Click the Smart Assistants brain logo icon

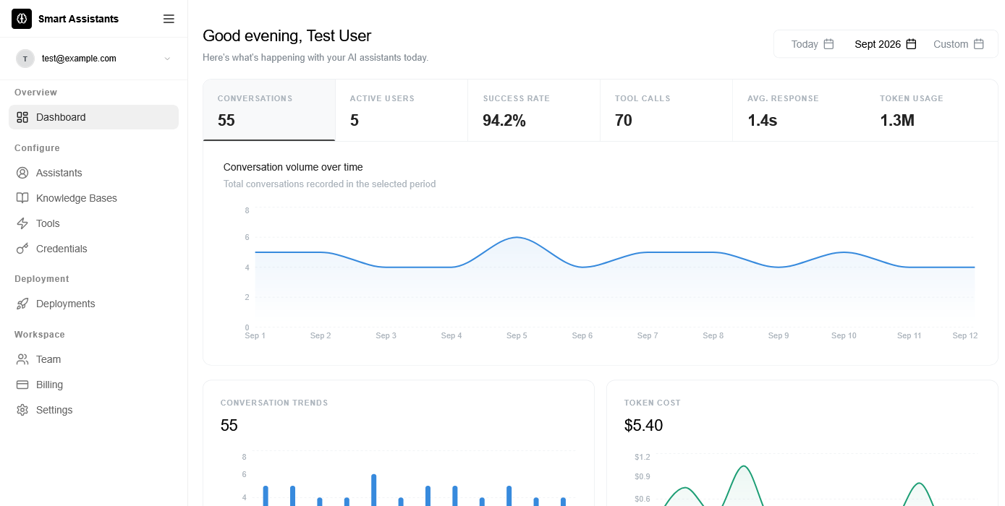coord(22,19)
